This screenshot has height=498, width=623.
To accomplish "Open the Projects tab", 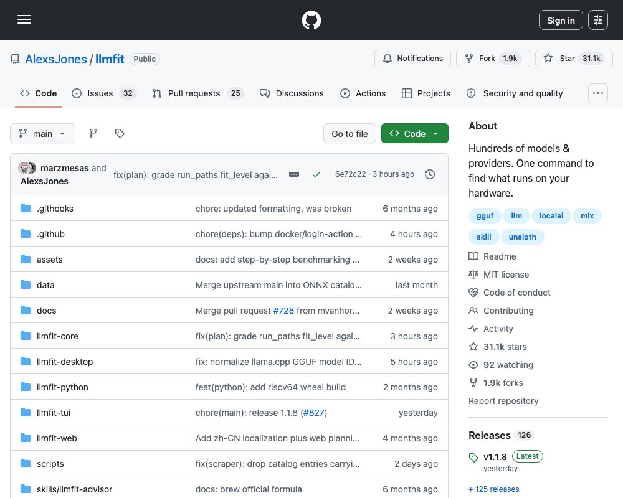I will [x=426, y=93].
